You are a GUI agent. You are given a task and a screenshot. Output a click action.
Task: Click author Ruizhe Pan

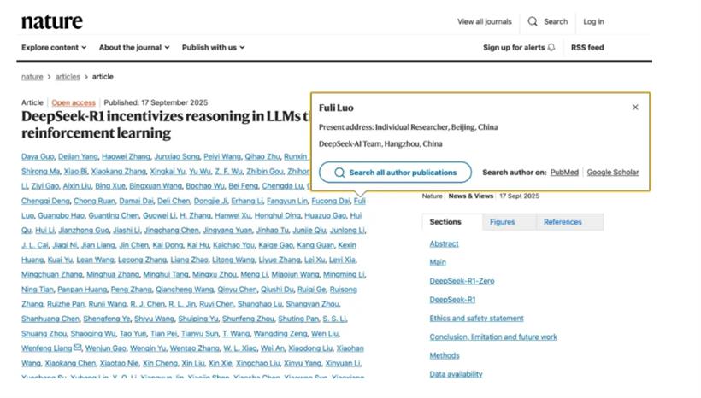[x=66, y=304]
